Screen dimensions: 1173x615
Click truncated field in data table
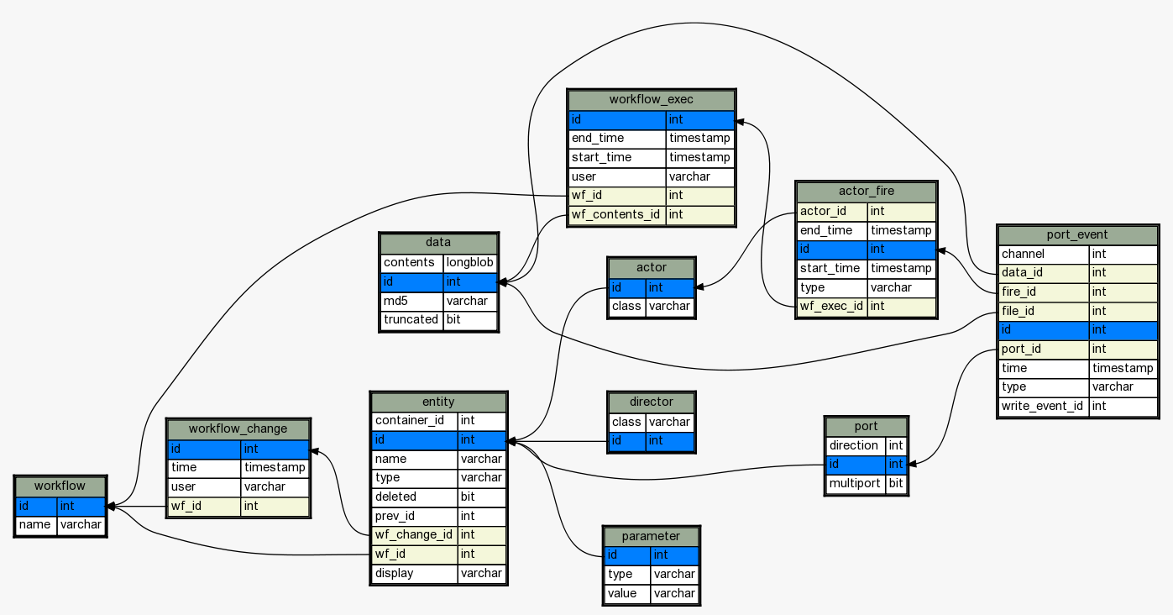(438, 320)
